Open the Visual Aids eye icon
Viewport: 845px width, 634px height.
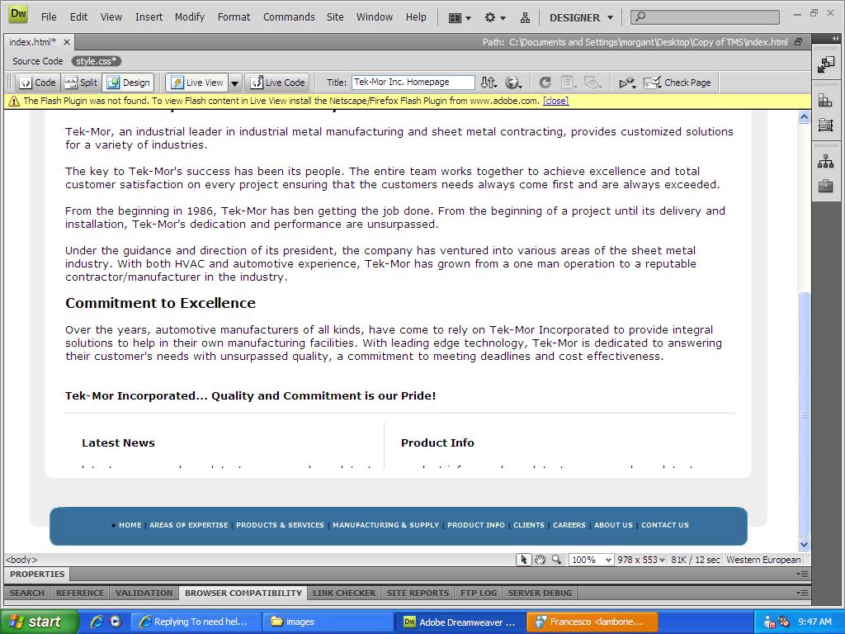pyautogui.click(x=592, y=83)
